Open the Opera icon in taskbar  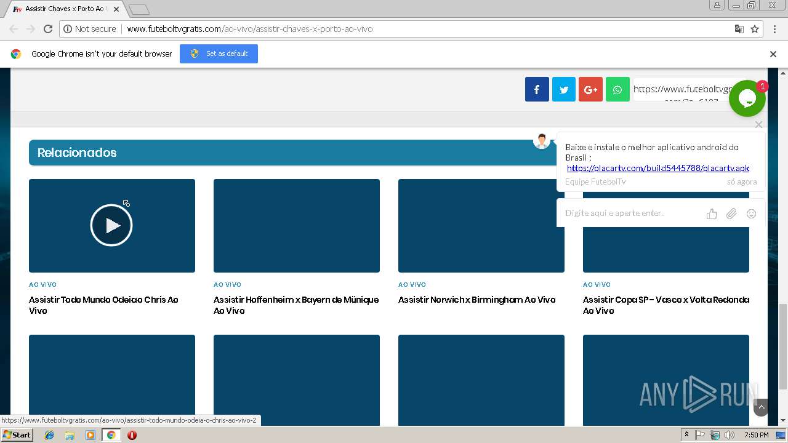[x=132, y=435]
